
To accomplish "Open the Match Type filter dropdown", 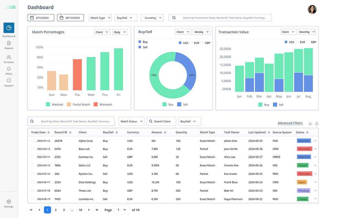I will coord(100,17).
